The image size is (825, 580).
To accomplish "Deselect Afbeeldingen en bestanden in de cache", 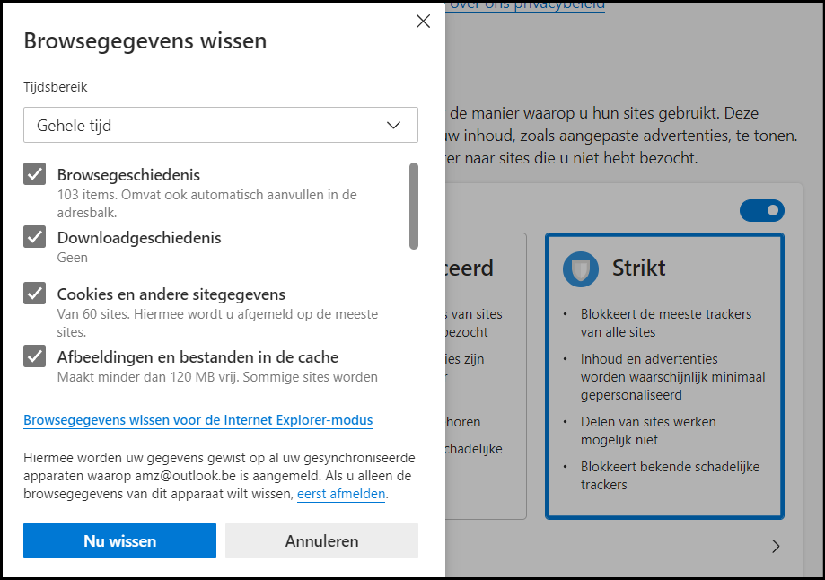I will pyautogui.click(x=35, y=356).
